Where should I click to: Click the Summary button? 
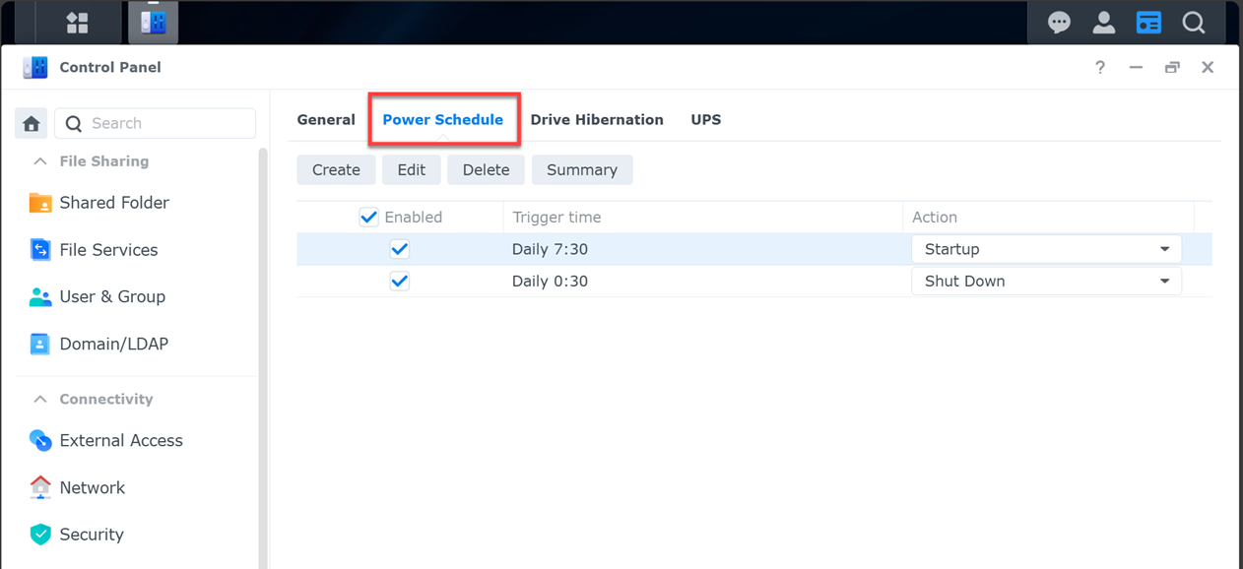click(x=582, y=170)
